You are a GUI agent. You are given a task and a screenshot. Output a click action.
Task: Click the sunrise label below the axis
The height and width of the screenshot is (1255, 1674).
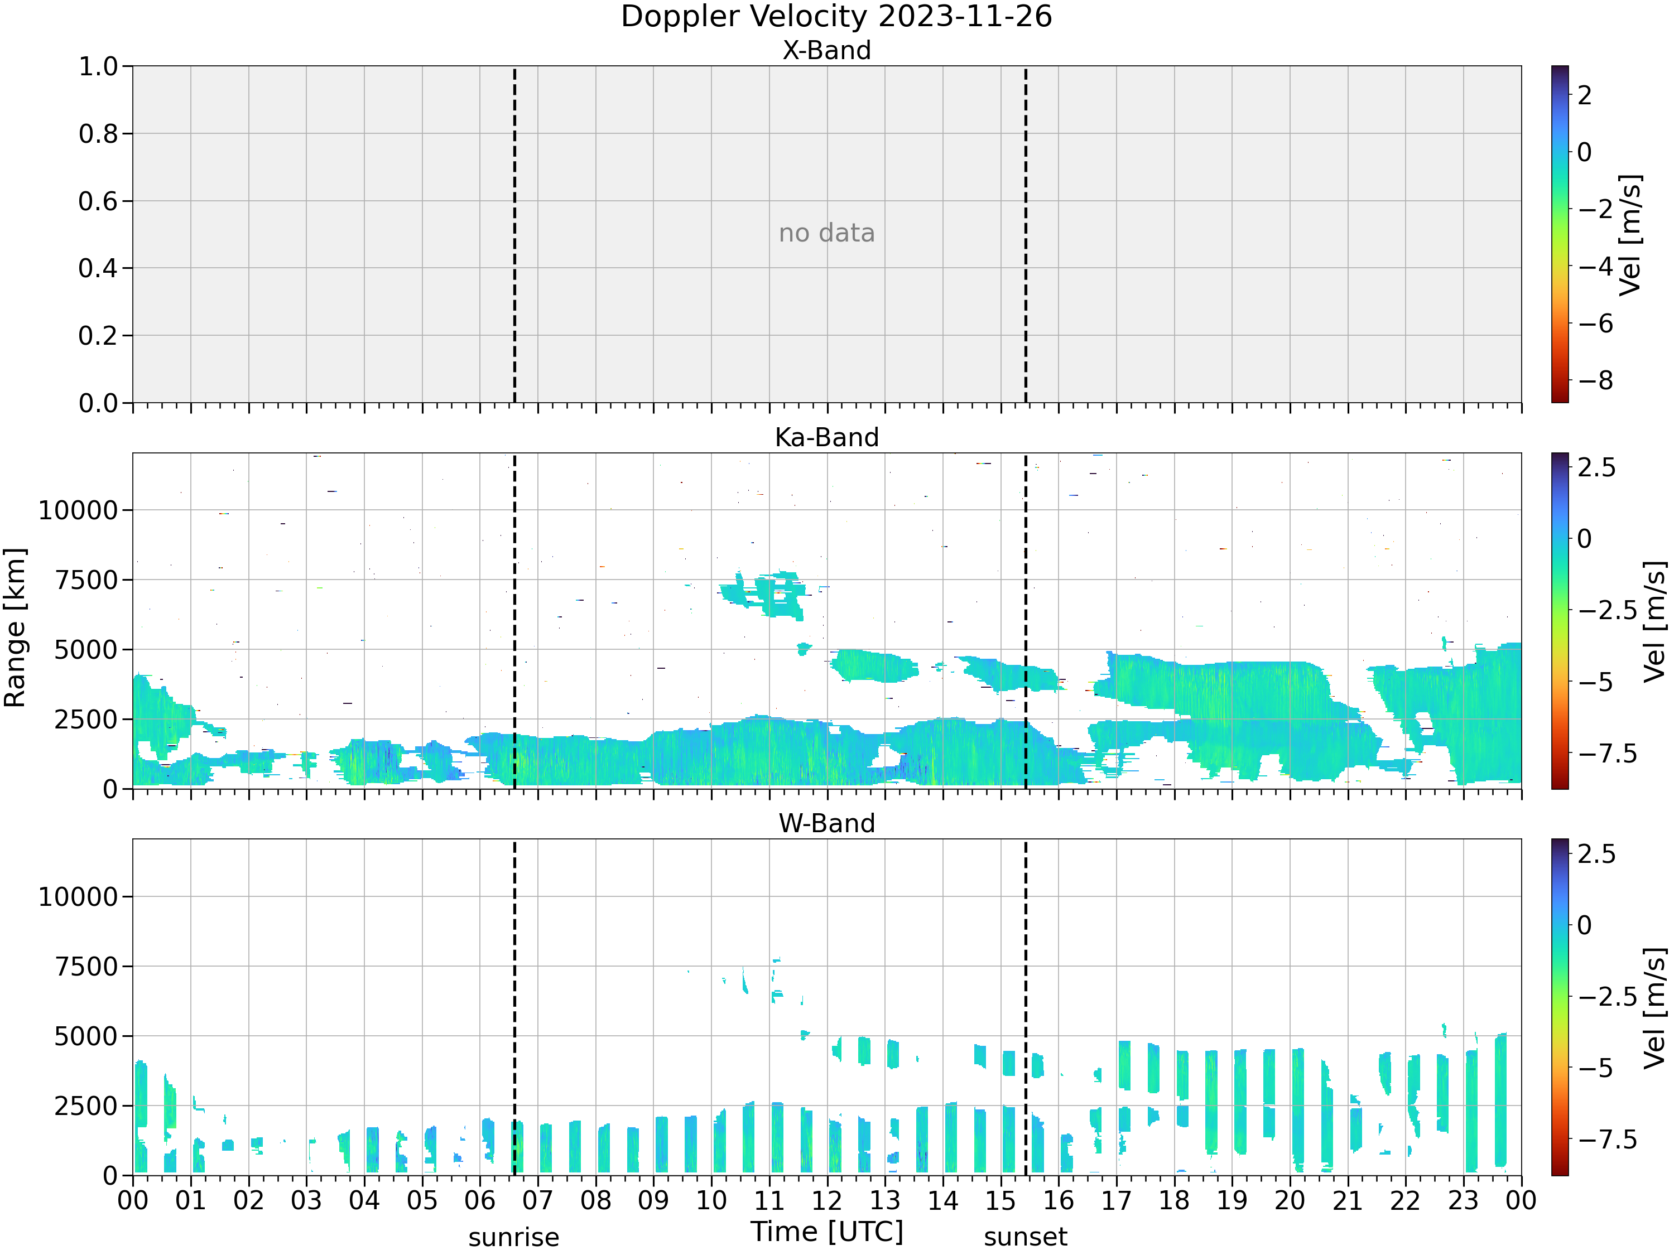coord(513,1238)
